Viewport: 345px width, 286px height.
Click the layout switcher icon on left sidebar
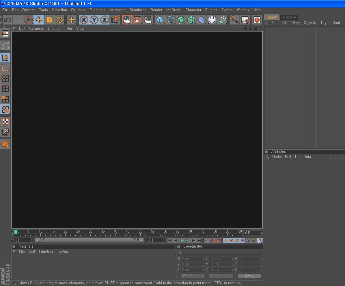(x=5, y=34)
